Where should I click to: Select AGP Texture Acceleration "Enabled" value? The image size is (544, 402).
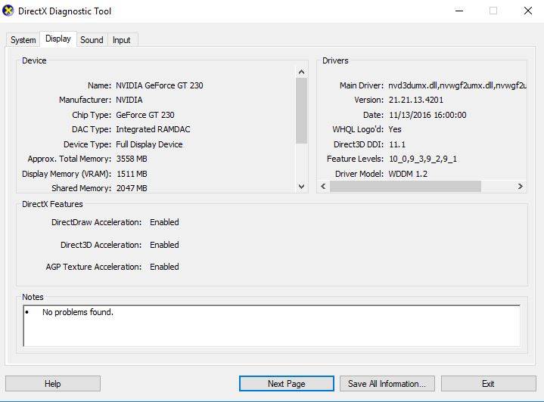click(x=164, y=267)
